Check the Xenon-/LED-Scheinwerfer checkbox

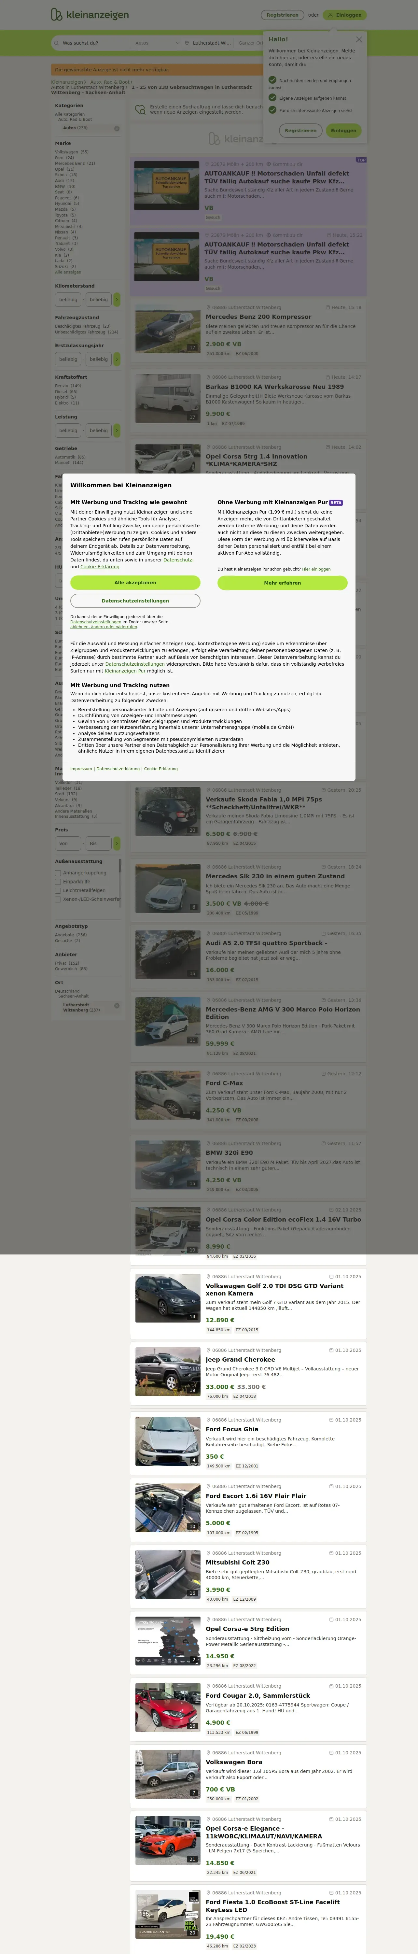[58, 899]
